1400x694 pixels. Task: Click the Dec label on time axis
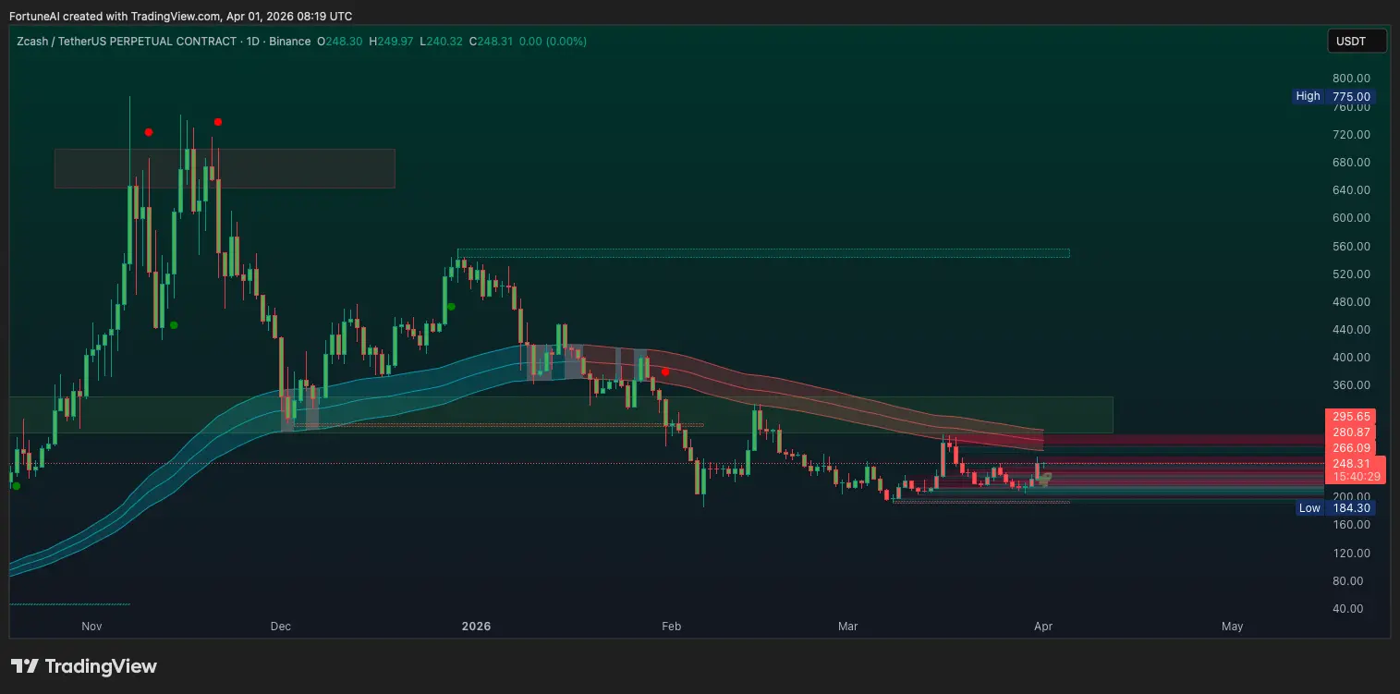pyautogui.click(x=281, y=627)
